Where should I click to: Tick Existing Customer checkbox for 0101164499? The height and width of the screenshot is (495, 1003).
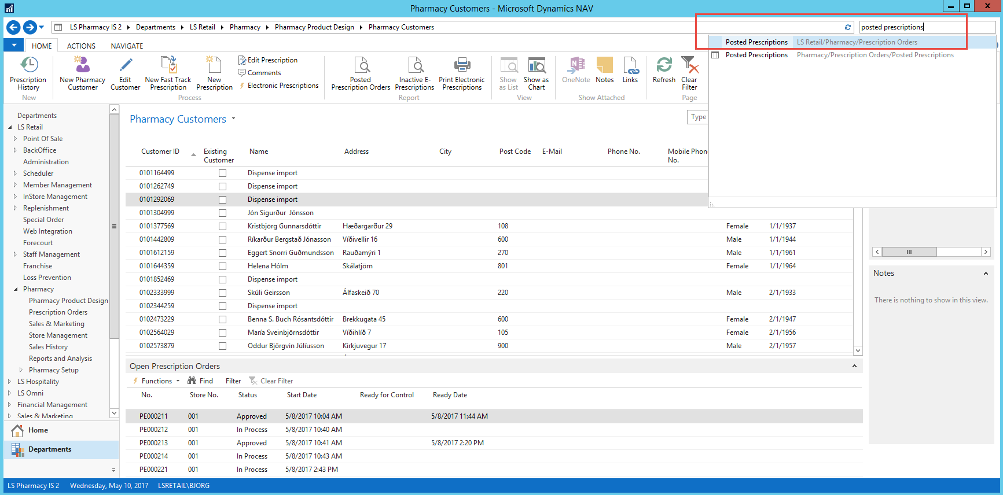(x=222, y=173)
